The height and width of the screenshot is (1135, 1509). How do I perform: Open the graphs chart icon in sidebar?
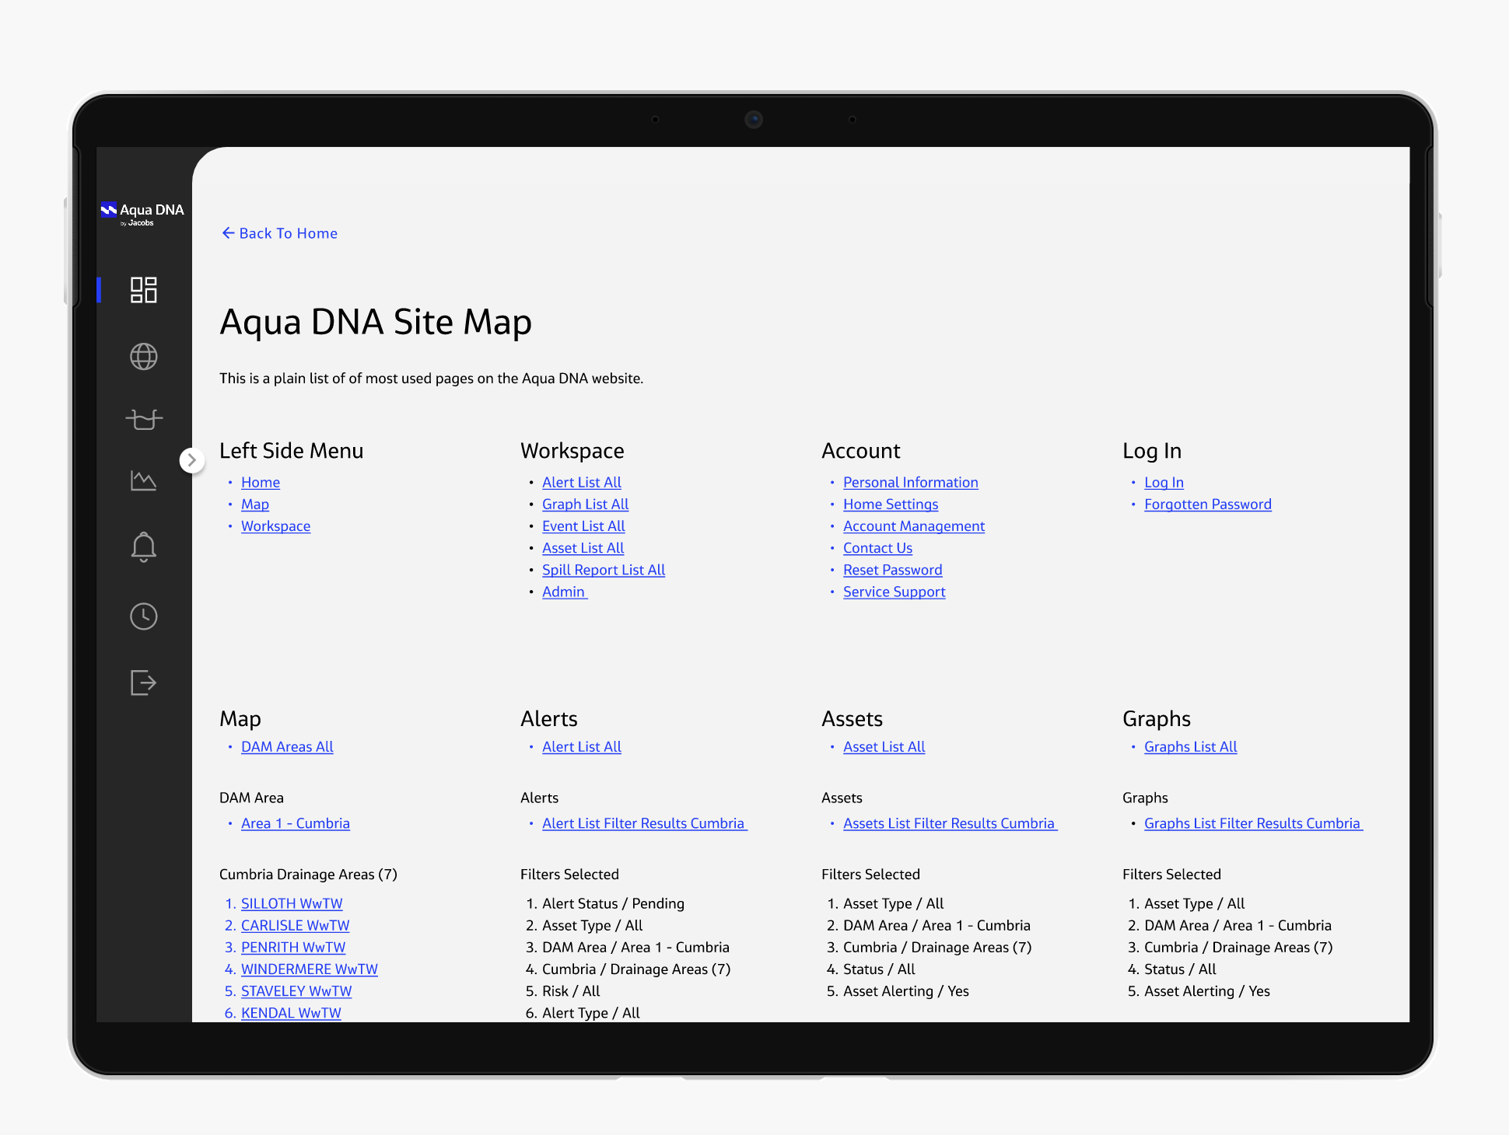point(144,480)
